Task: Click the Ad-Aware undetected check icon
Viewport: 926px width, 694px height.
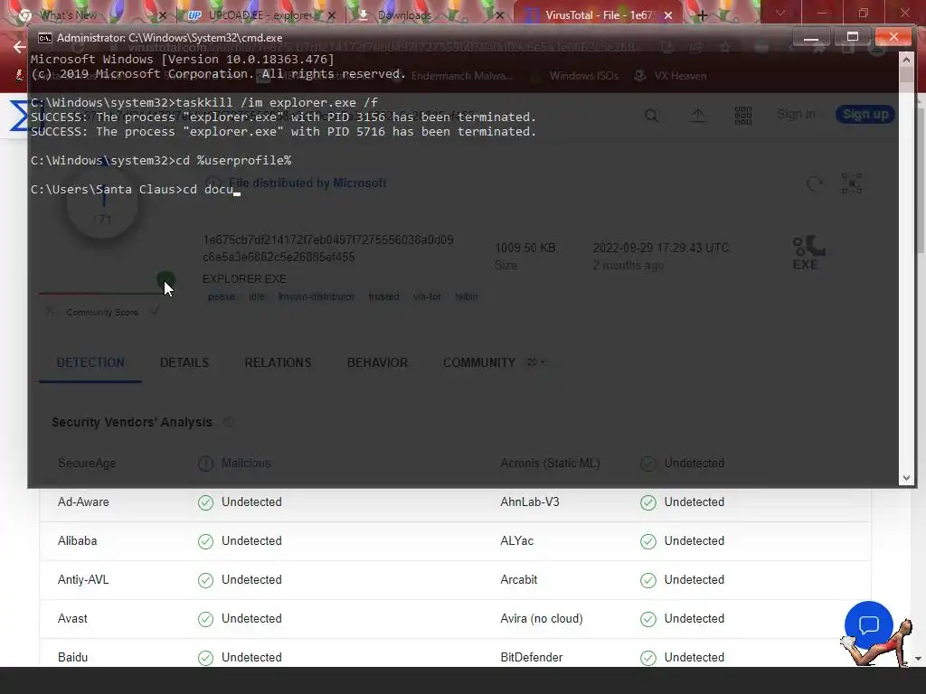Action: (205, 502)
